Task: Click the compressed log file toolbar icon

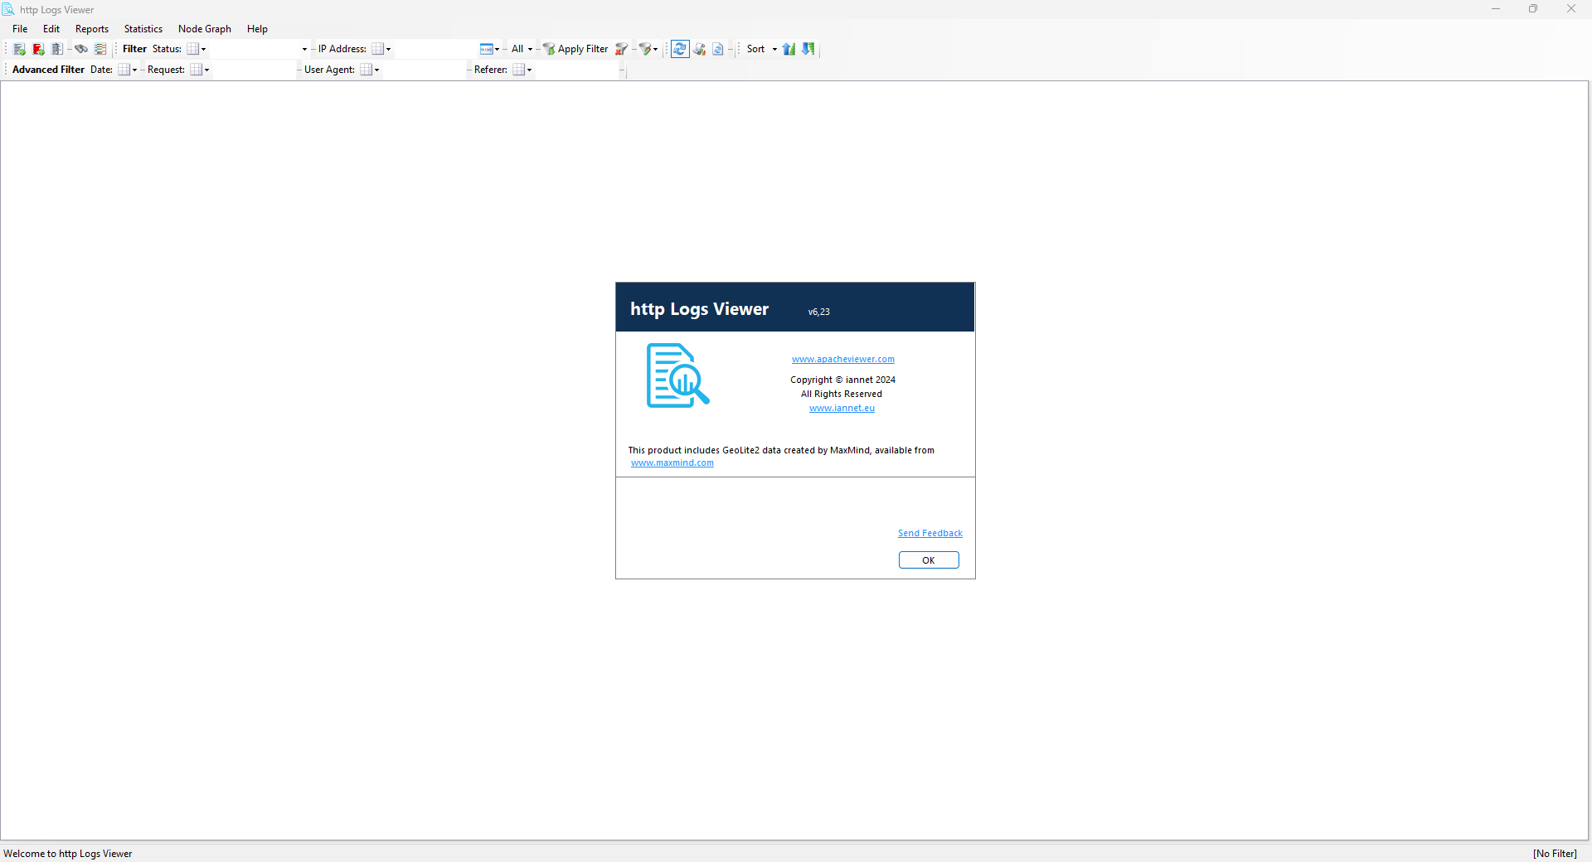Action: tap(57, 49)
